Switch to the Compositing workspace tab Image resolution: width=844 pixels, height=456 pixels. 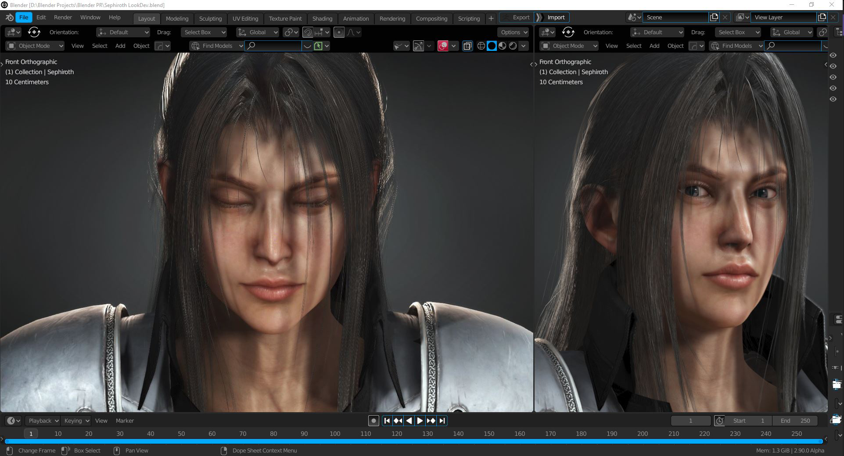(x=431, y=18)
